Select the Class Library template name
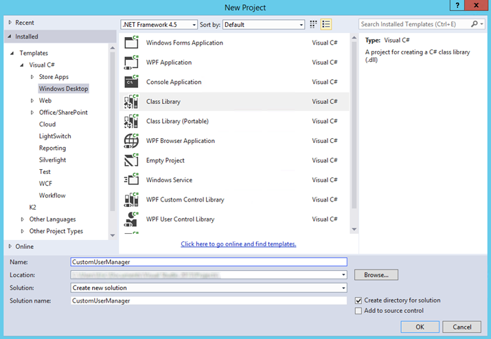Viewport: 491px width, 339px height. tap(163, 102)
